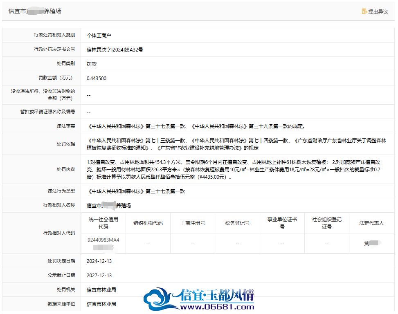This screenshot has height=314, width=398.
Task: Select the 行政处罚相对人类别 label
Action: (x=54, y=35)
